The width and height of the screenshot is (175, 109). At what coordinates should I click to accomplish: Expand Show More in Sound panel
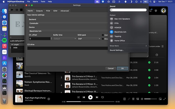click(x=128, y=46)
